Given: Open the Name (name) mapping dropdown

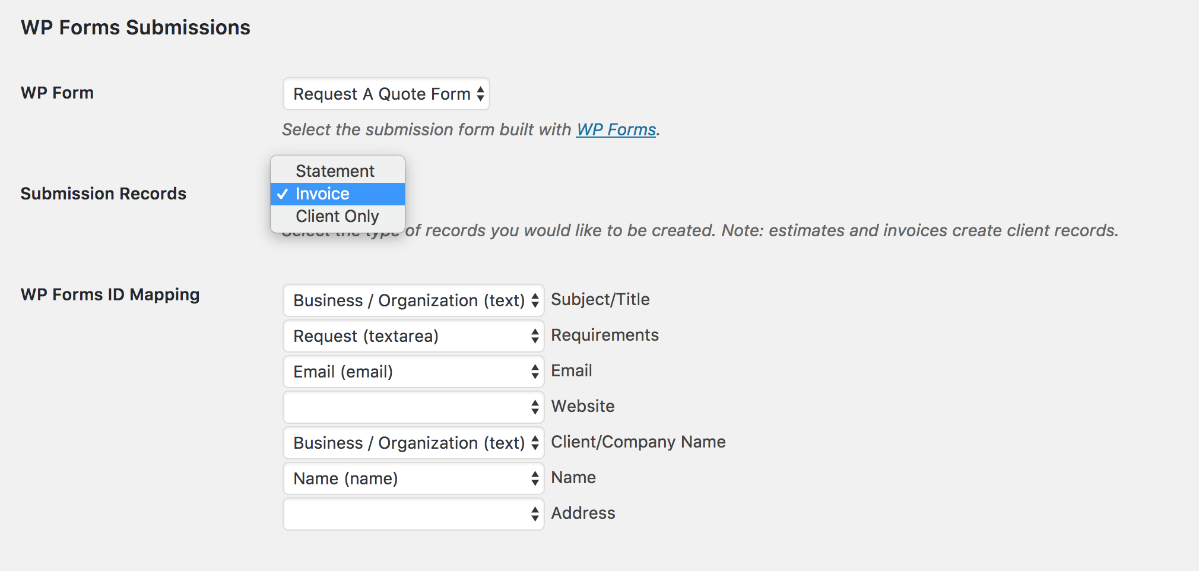Looking at the screenshot, I should point(413,478).
